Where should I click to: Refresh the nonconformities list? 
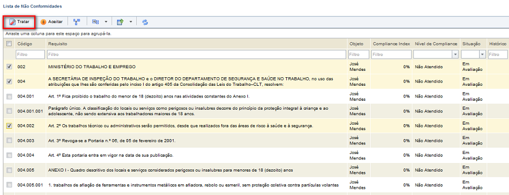[x=145, y=22]
